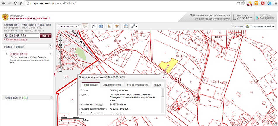This screenshot has width=278, height=126.
Task: Open the Управление картой dropdown
Action: pyautogui.click(x=259, y=26)
